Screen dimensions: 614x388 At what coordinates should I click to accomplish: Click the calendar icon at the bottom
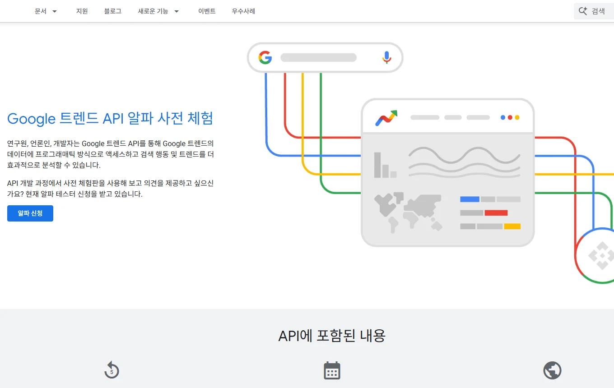[x=332, y=370]
